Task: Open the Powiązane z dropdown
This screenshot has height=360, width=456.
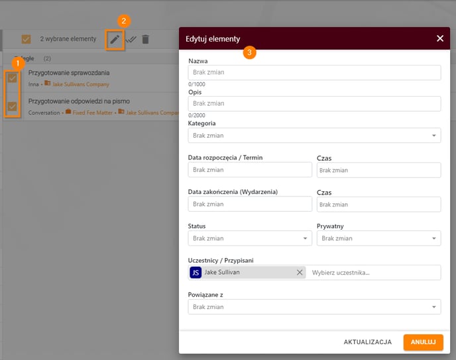Action: [x=314, y=307]
